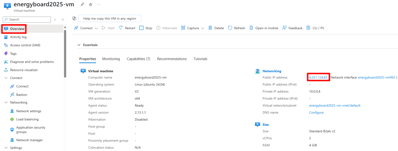The width and height of the screenshot is (398, 151).
Task: Open the Copilot icon beside Help prompt
Action: click(x=74, y=19)
